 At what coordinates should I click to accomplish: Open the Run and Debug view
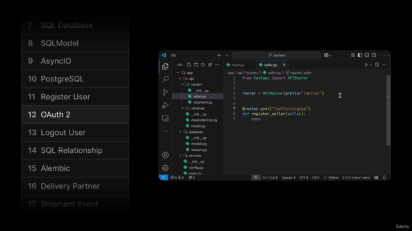pyautogui.click(x=165, y=105)
